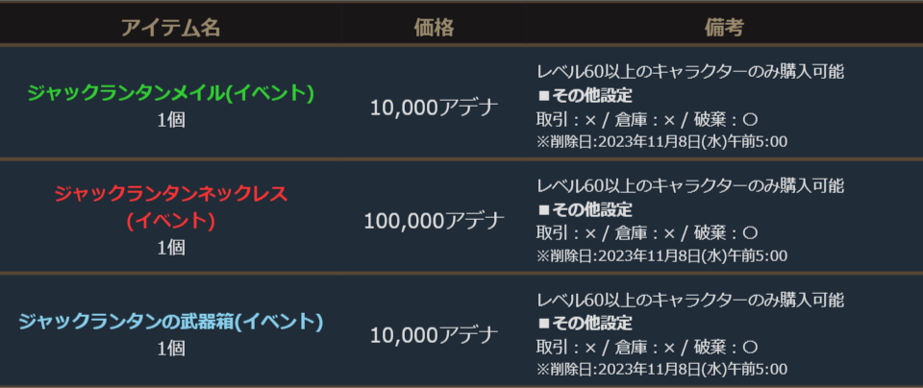Click the アイテム名 column header

(170, 27)
